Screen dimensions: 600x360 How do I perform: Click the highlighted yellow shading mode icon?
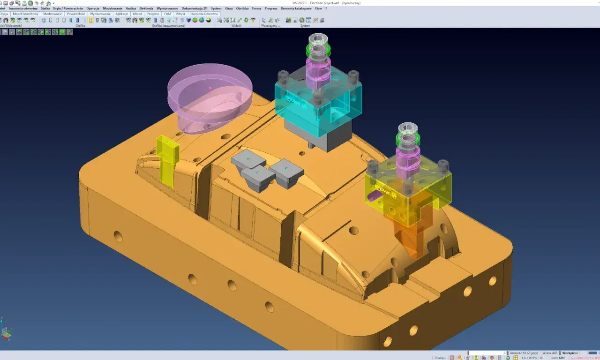(90, 20)
